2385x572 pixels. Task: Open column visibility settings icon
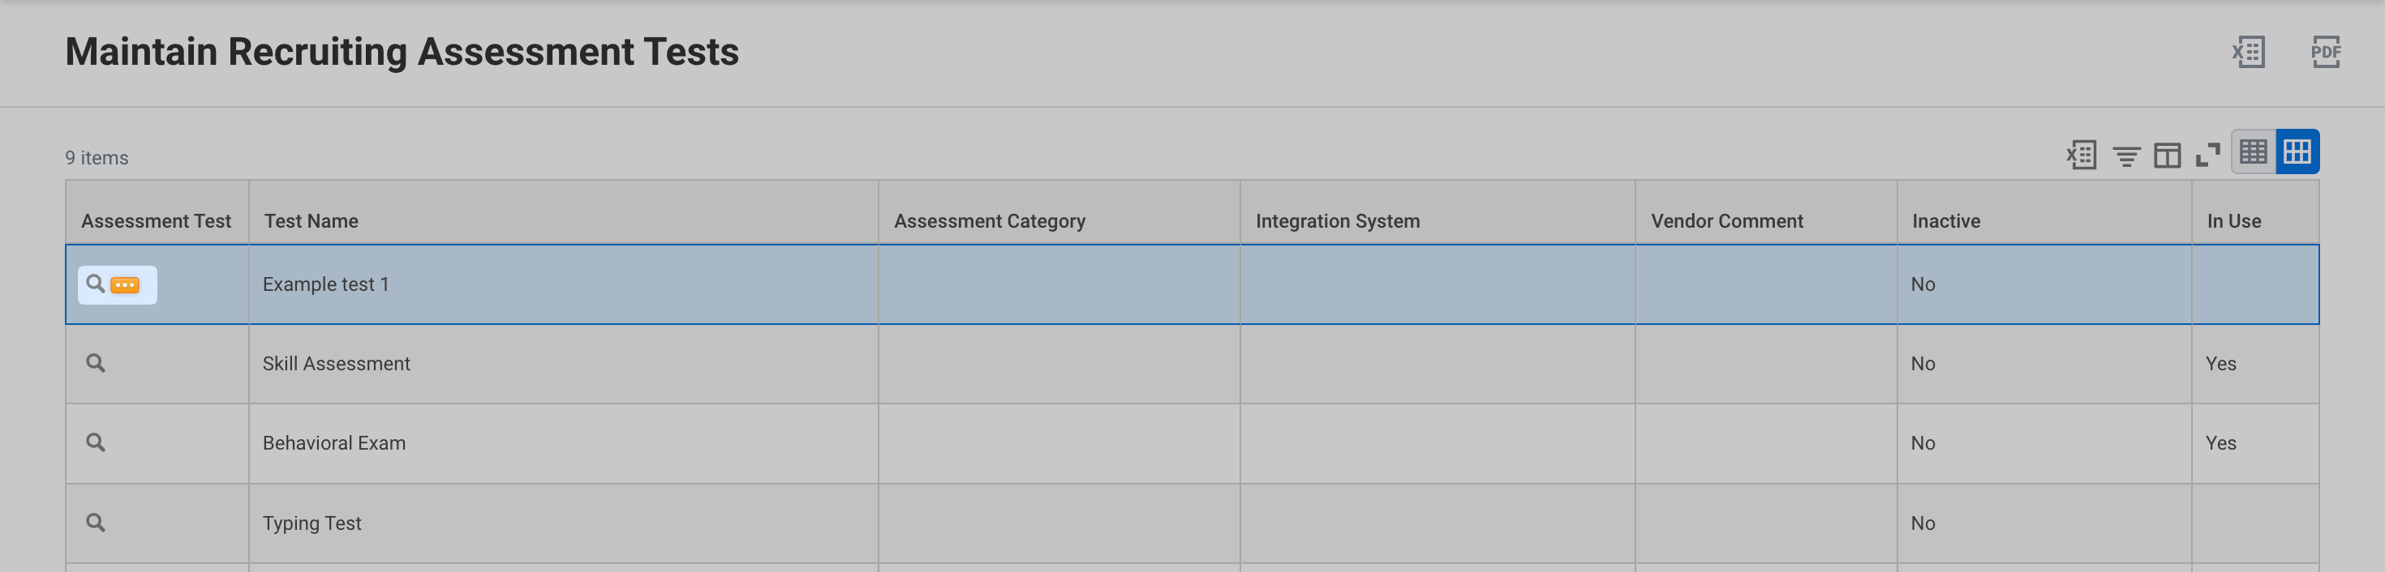[2168, 156]
